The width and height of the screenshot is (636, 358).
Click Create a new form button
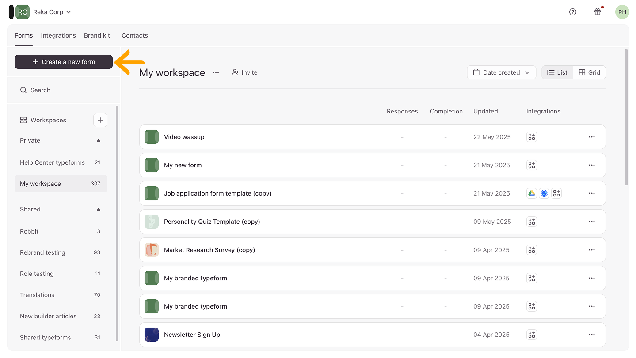[x=64, y=62]
